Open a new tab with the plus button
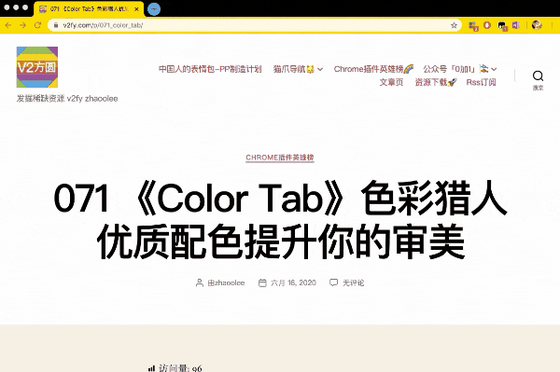The height and width of the screenshot is (372, 560). (154, 9)
